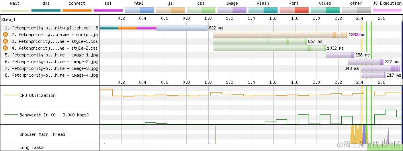Viewport: 403px width, 151px height.
Task: Select request row 1 fetchpriority glitch.me
Action: point(52,28)
